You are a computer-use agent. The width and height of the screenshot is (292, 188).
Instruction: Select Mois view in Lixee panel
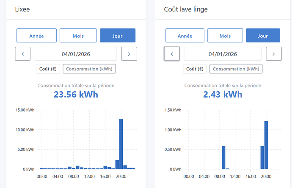(78, 36)
